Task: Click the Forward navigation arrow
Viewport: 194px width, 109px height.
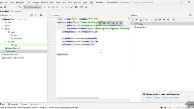Action: [15, 7]
